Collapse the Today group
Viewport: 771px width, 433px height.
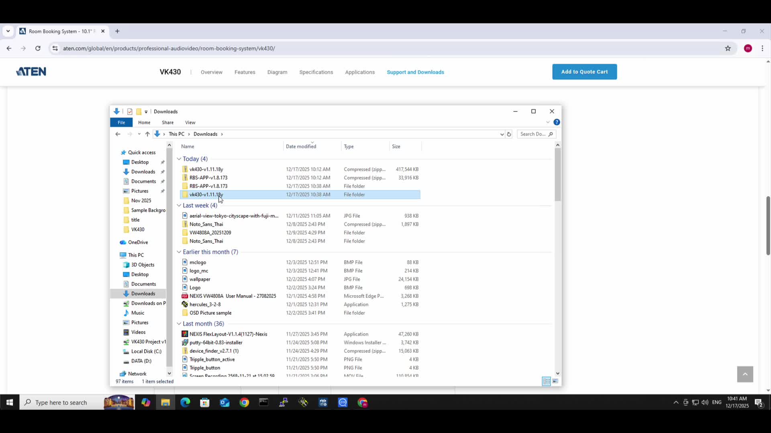(x=179, y=159)
